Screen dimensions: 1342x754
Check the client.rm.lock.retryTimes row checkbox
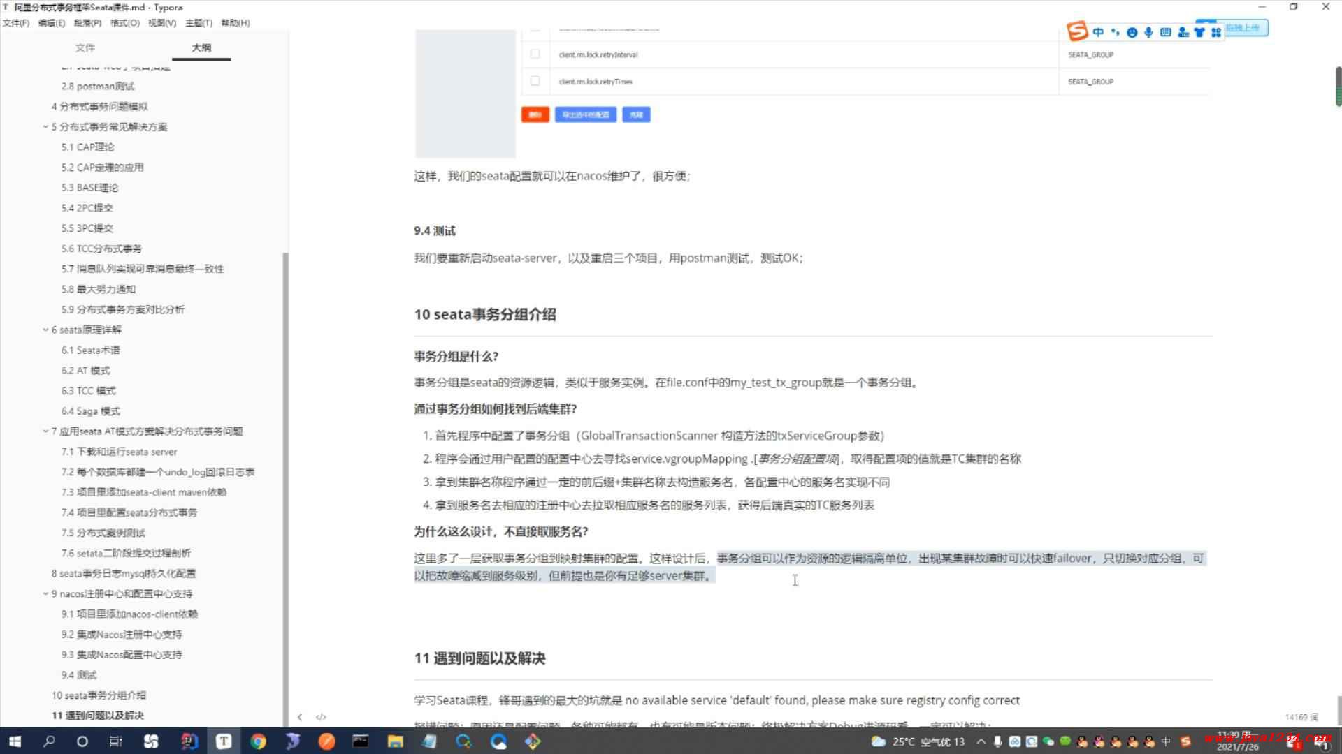[535, 81]
